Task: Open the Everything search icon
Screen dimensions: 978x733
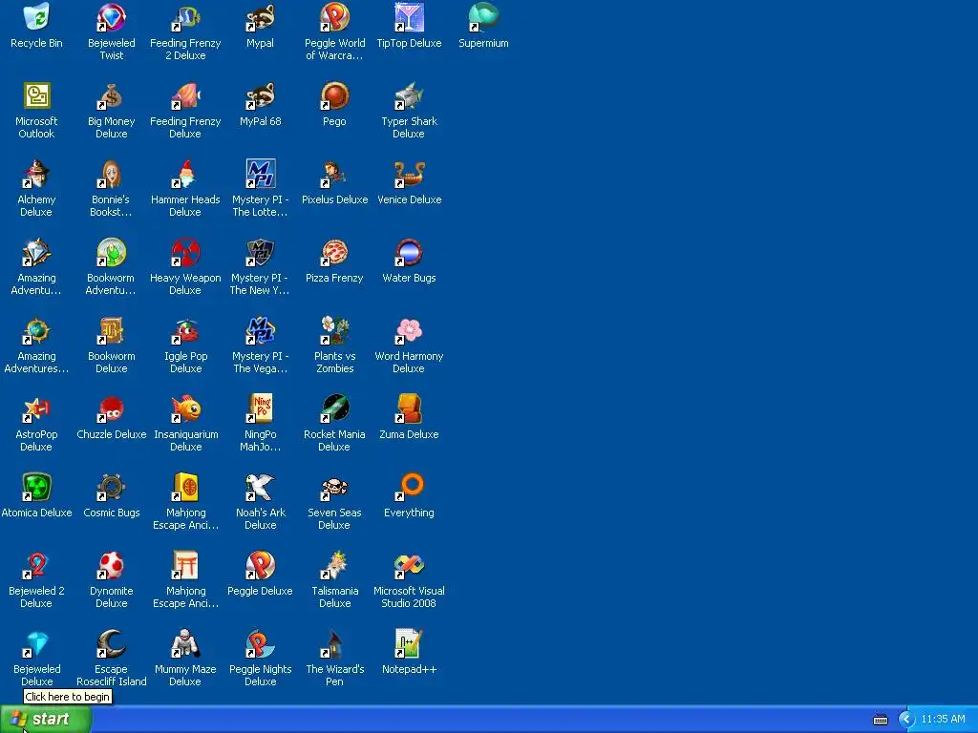Action: point(409,487)
